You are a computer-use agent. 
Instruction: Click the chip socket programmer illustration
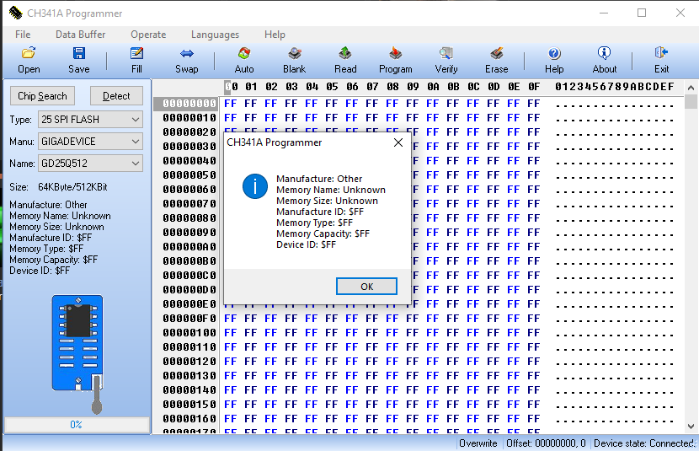point(77,354)
